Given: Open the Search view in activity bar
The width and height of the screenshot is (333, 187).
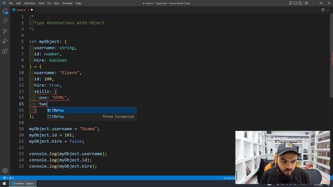Looking at the screenshot, I should [x=5, y=21].
